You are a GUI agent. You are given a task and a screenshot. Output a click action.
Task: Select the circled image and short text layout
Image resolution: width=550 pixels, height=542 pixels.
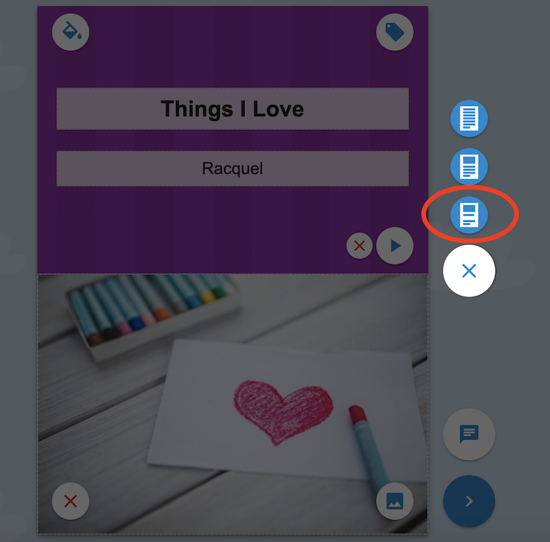[469, 214]
